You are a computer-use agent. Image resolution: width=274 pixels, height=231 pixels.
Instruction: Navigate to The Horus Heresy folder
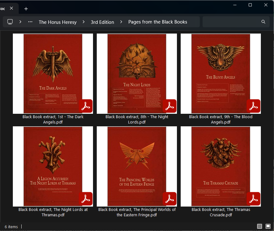[58, 22]
